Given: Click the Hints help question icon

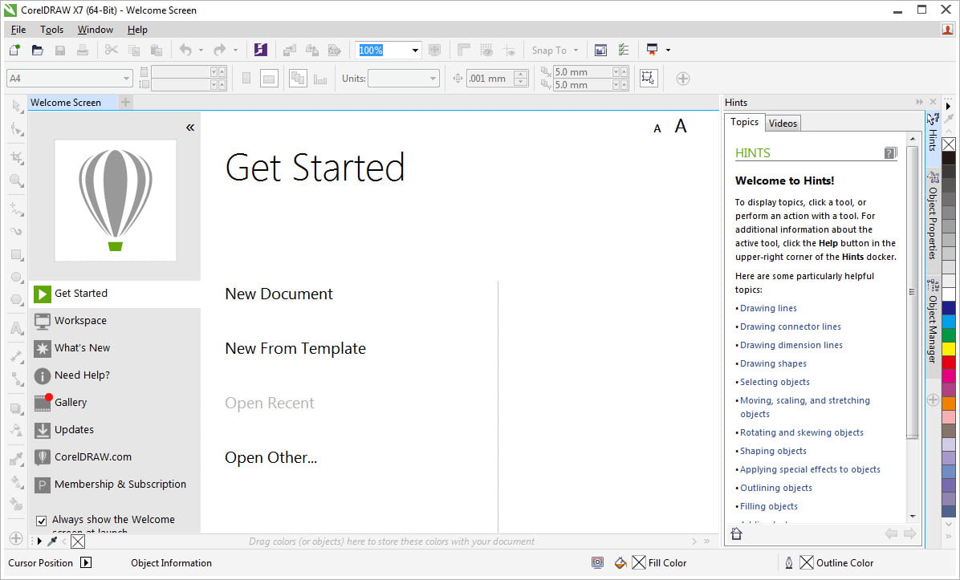Looking at the screenshot, I should coord(890,153).
